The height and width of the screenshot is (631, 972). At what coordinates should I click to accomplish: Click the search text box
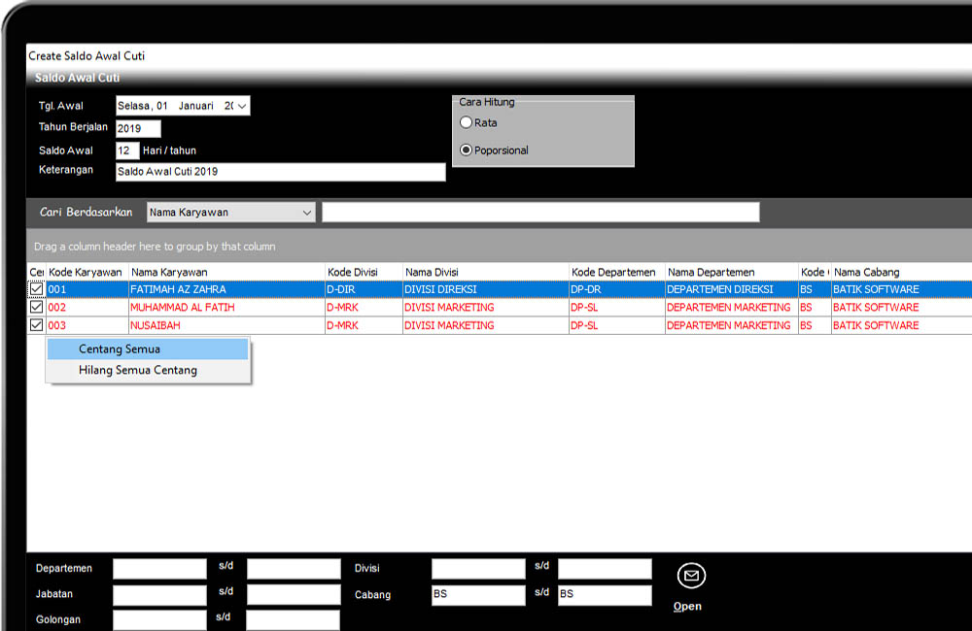point(540,213)
